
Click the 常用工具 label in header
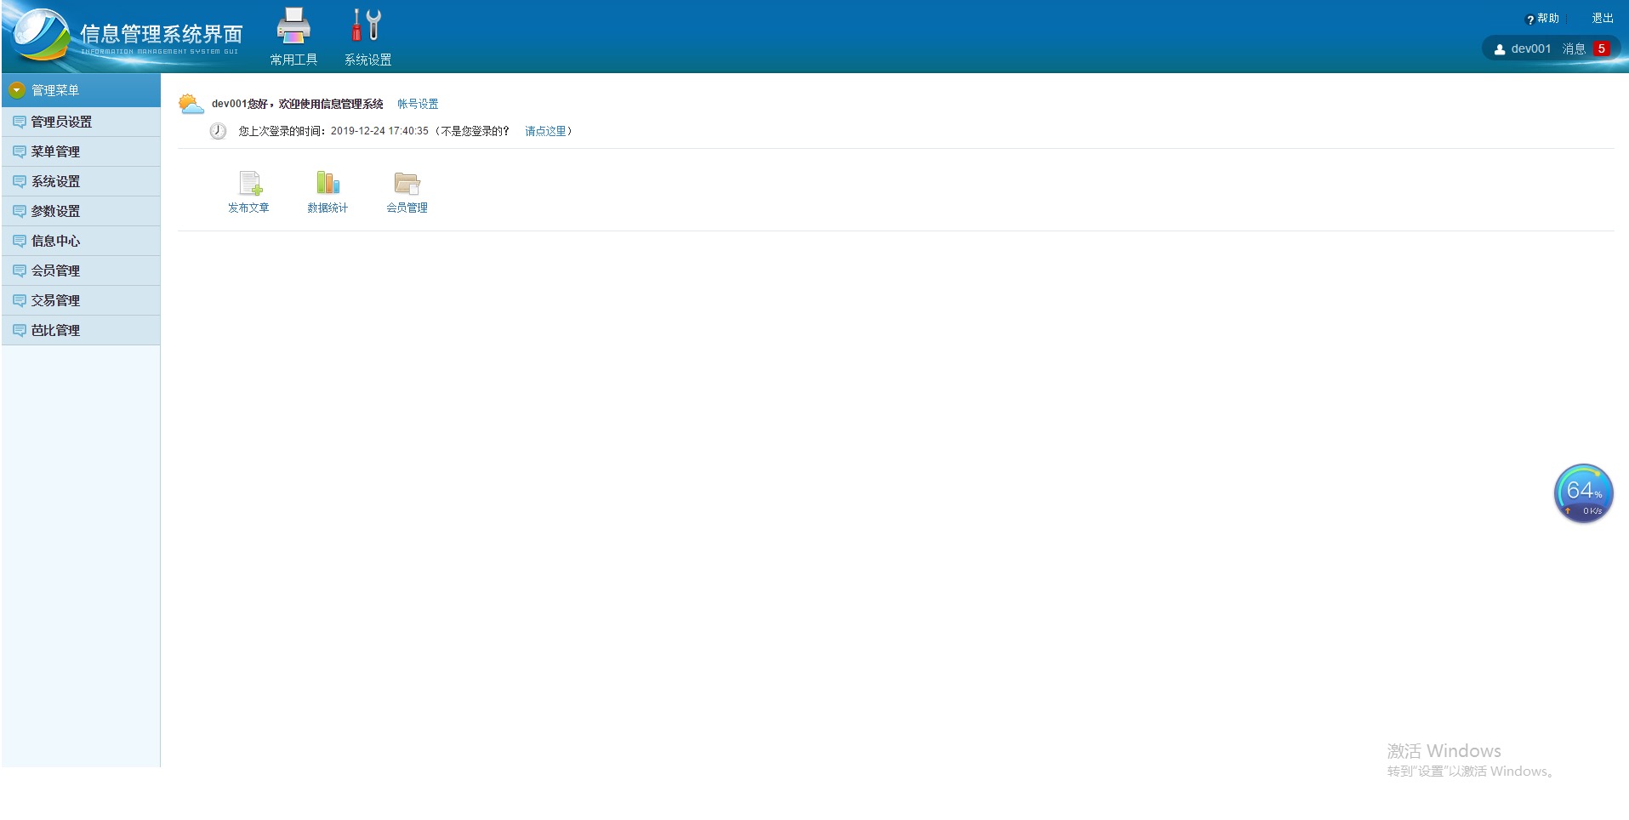click(293, 60)
